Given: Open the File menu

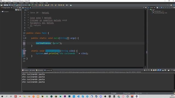Looking at the screenshot, I should point(1,3).
